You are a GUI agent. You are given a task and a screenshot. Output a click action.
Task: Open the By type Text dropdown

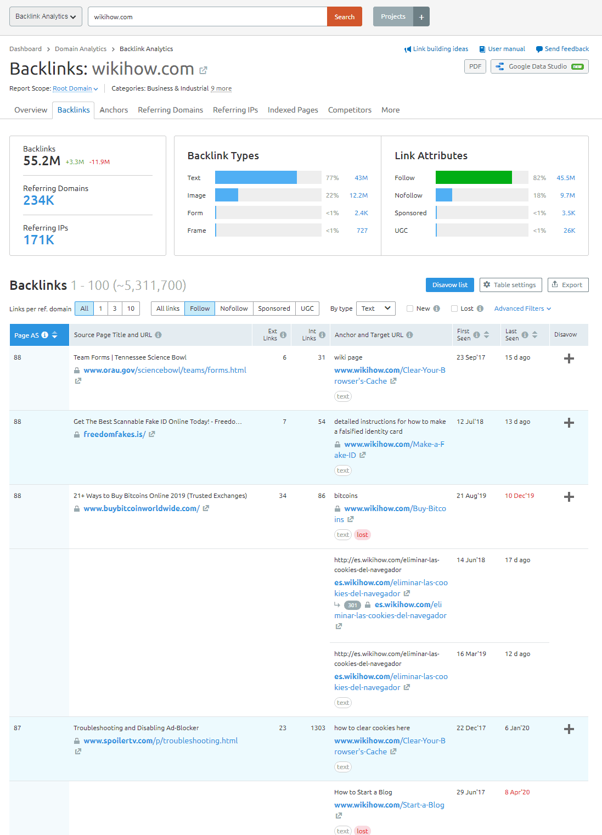[375, 309]
